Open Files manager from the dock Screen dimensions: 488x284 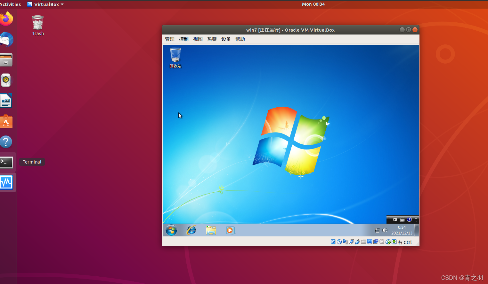pyautogui.click(x=6, y=60)
